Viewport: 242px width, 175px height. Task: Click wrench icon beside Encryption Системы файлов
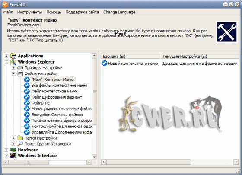pyautogui.click(x=27, y=115)
